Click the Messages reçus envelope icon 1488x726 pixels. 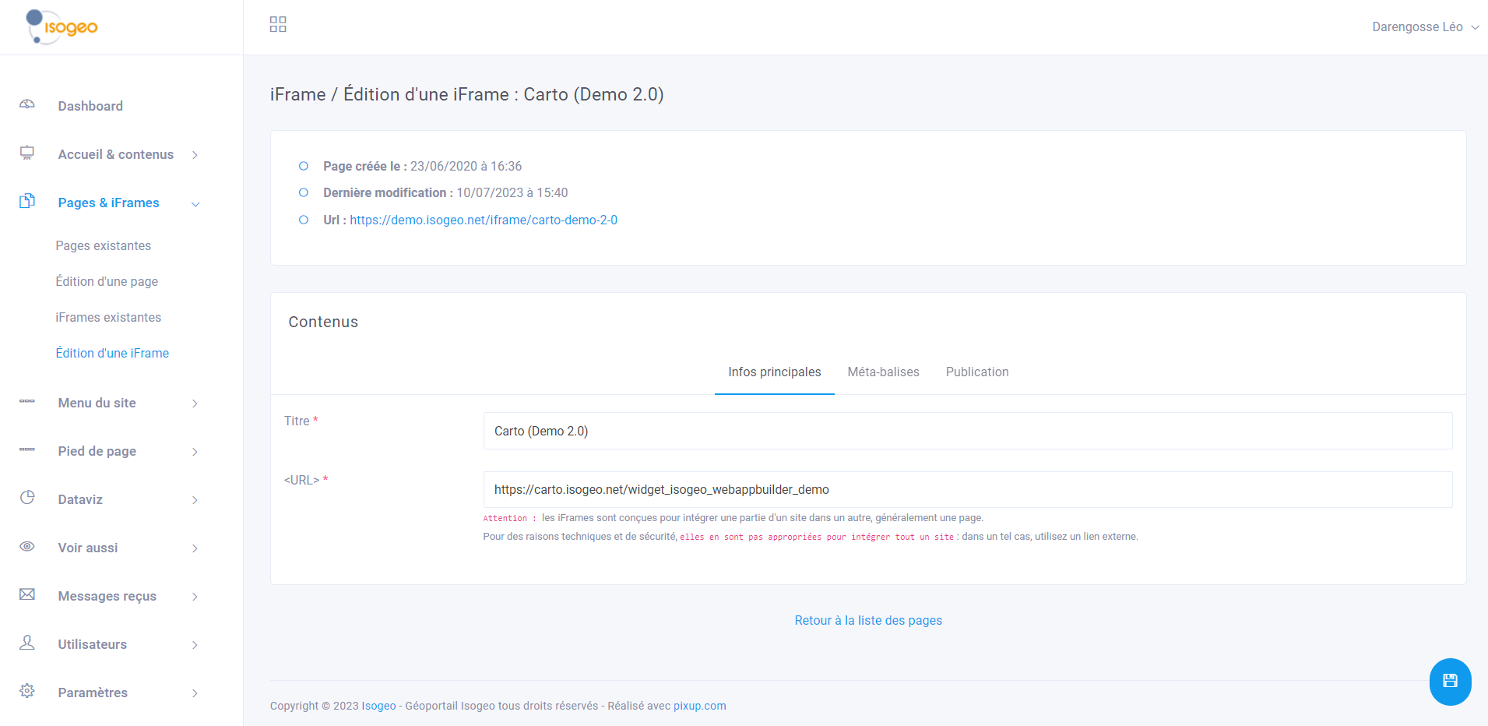(x=27, y=594)
